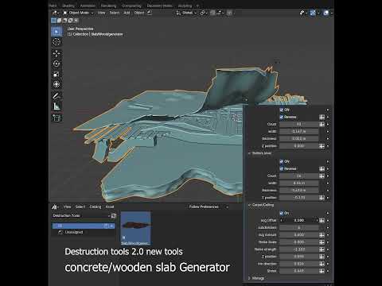Activate the Move tool in the viewport toolbar

click(57, 53)
